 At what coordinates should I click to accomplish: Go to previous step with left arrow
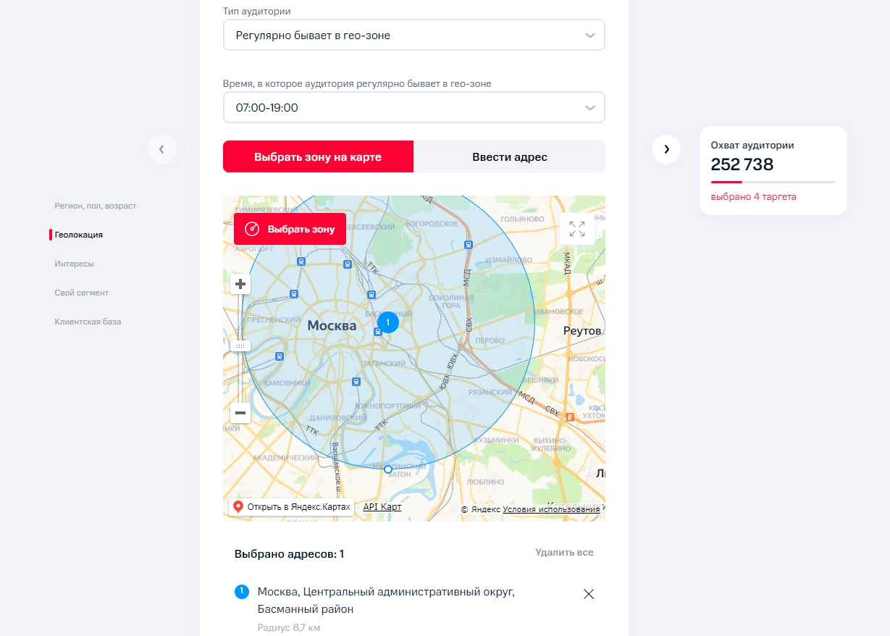[x=162, y=149]
